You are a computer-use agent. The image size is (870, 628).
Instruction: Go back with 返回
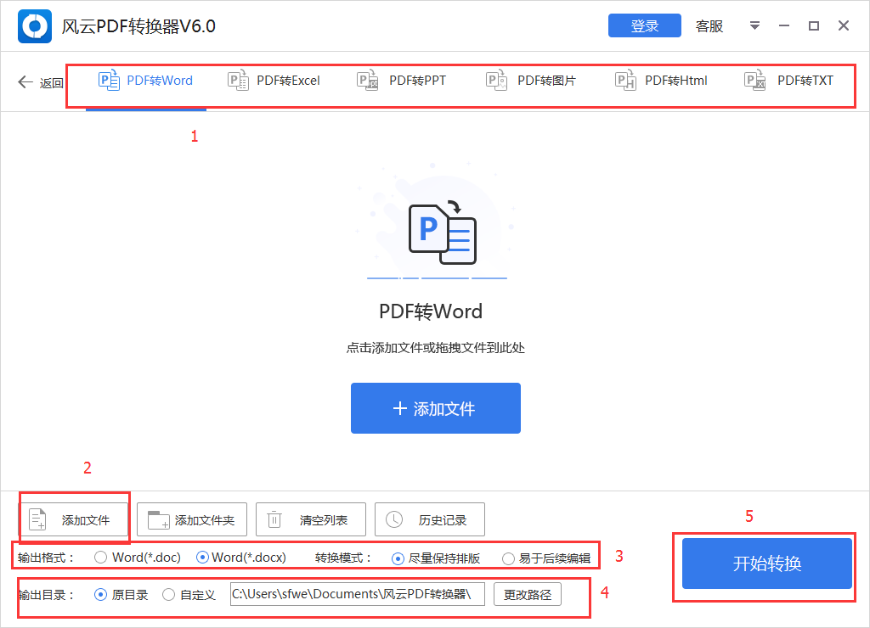(x=41, y=82)
